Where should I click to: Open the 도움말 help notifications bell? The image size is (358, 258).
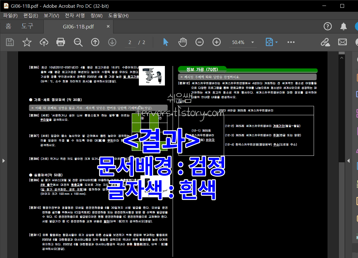pos(343,26)
